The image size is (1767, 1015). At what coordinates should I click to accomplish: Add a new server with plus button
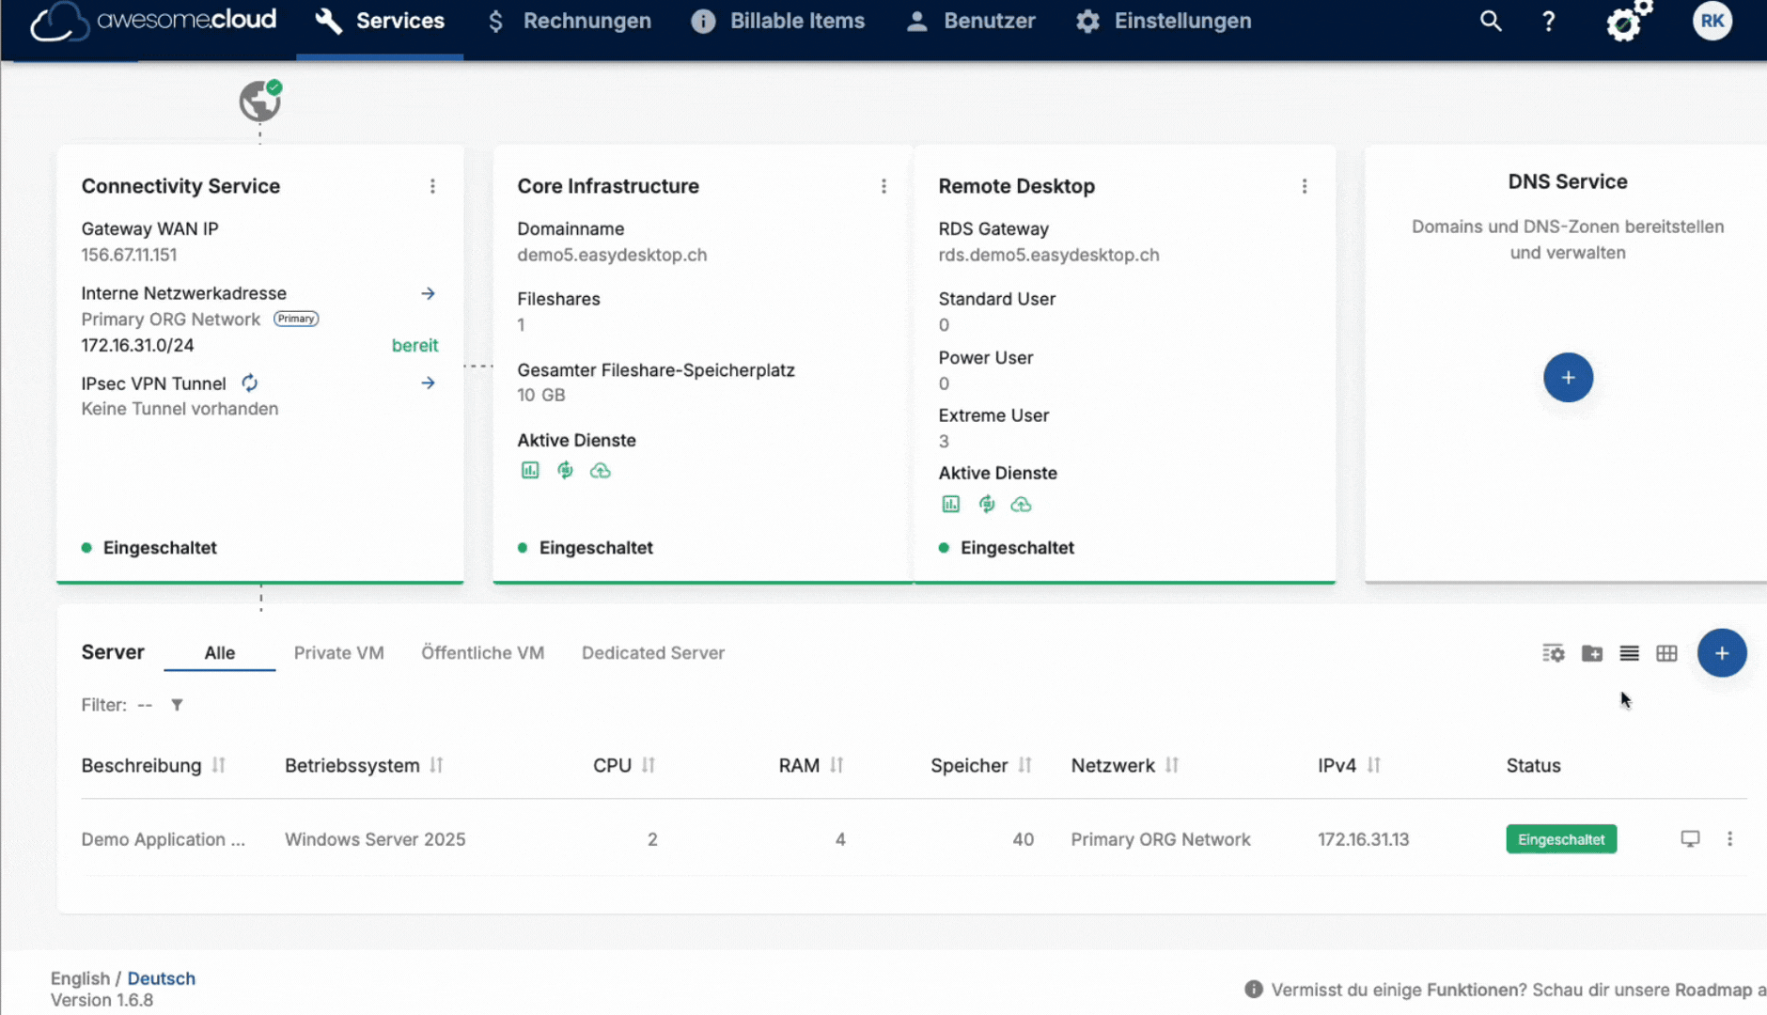[x=1722, y=653]
